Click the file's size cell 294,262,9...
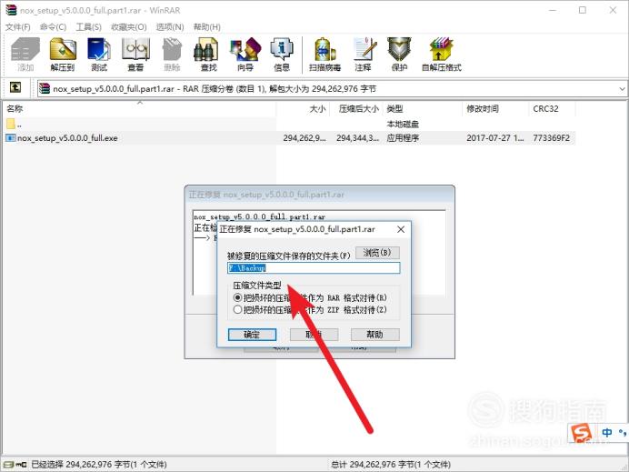Screen dimensions: 629x472 click(305, 138)
